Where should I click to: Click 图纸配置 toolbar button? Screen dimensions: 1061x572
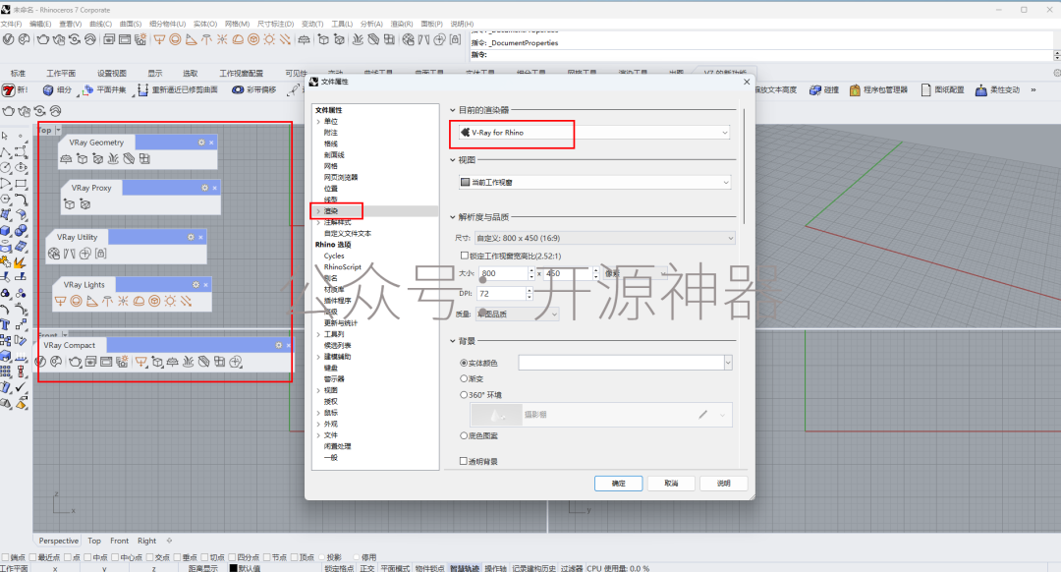[942, 89]
